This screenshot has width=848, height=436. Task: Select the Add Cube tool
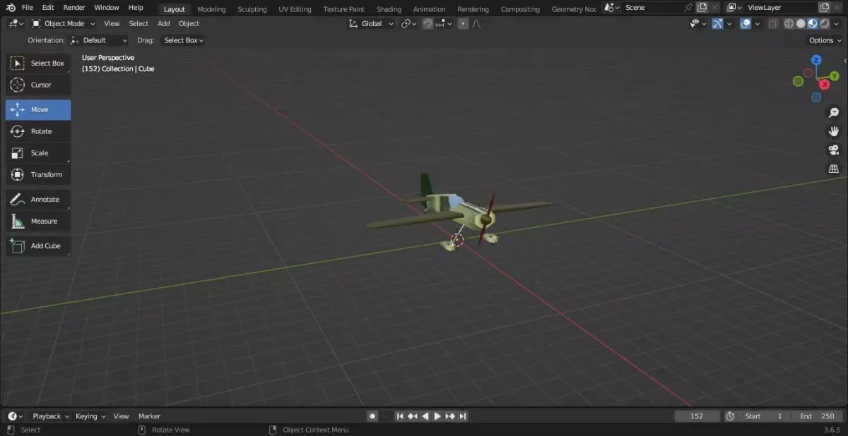click(x=38, y=246)
